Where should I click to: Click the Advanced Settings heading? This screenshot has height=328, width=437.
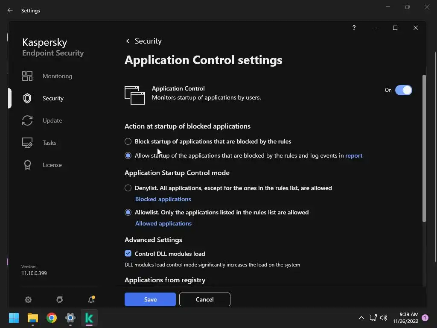pos(153,240)
